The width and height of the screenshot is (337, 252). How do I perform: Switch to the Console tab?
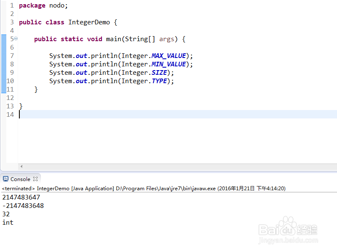[20, 179]
